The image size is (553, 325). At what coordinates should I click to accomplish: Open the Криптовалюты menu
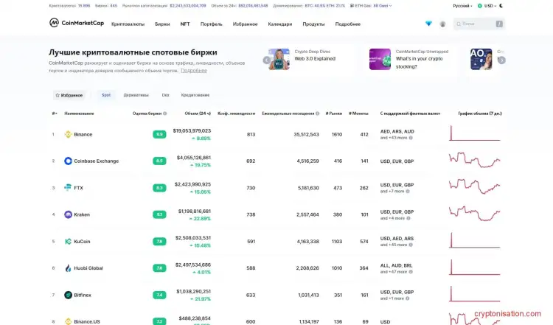click(128, 24)
